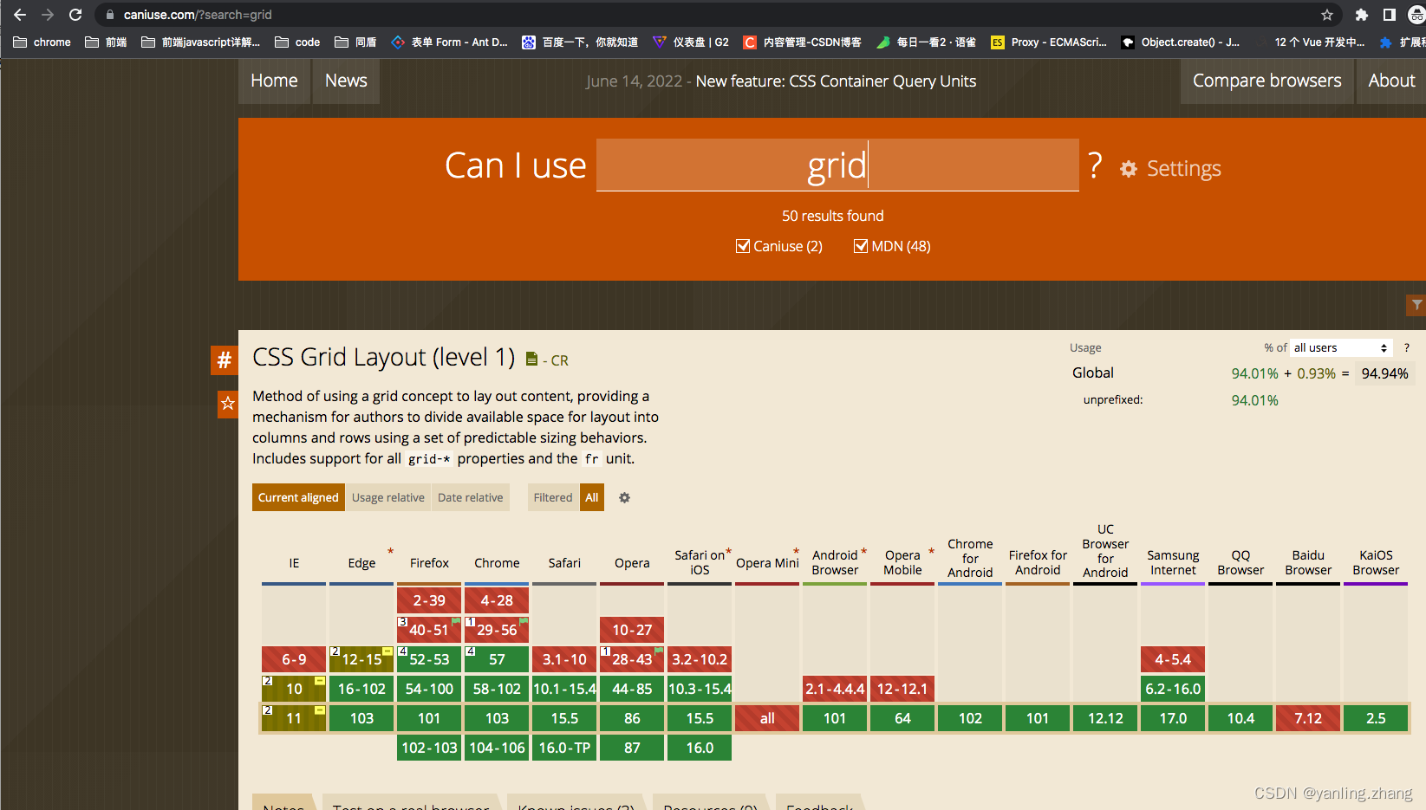Viewport: 1426px width, 810px height.
Task: Click the Android Browser 2.1-4.4.4 cell
Action: coord(835,689)
